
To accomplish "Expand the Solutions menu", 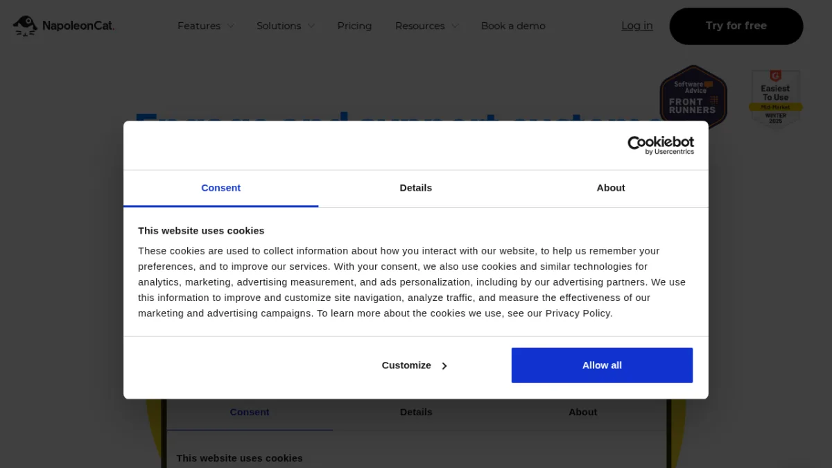I will tap(285, 26).
